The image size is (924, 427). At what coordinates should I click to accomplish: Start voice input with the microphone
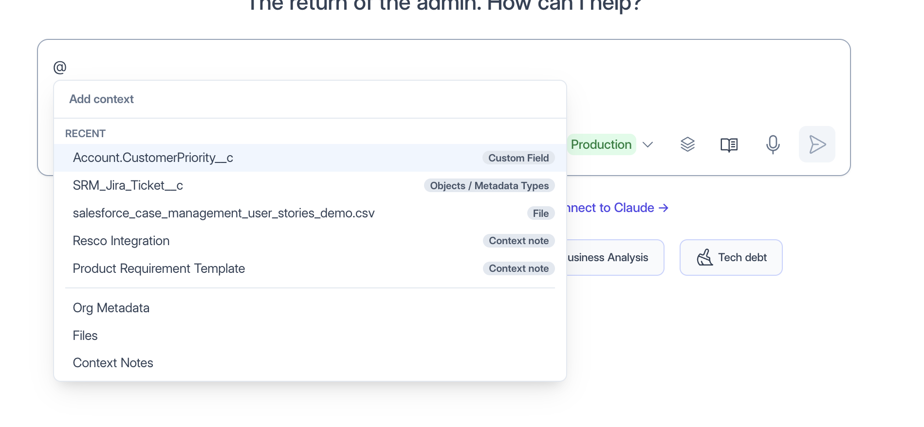[x=773, y=144]
